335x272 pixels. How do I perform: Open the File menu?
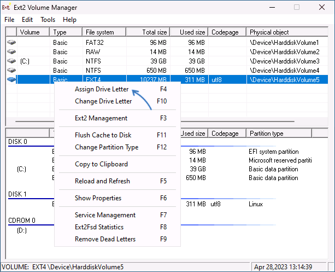tap(9, 20)
